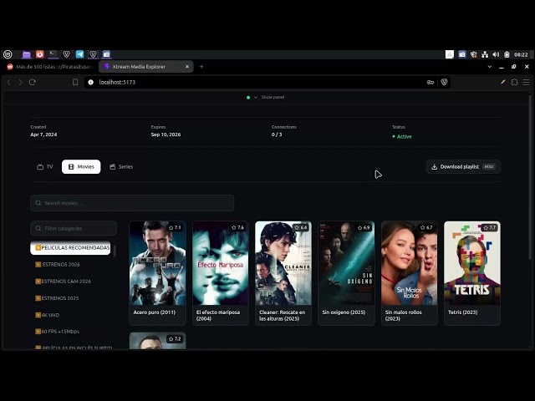Open the Sin malos rollos poster
535x401 pixels.
point(409,263)
